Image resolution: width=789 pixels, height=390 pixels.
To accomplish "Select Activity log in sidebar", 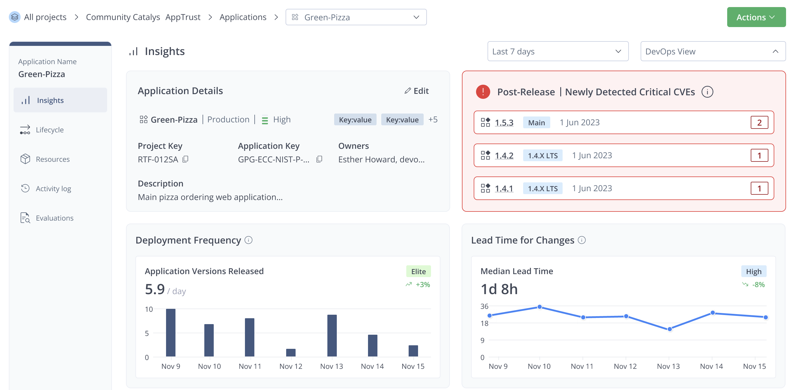I will tap(53, 189).
